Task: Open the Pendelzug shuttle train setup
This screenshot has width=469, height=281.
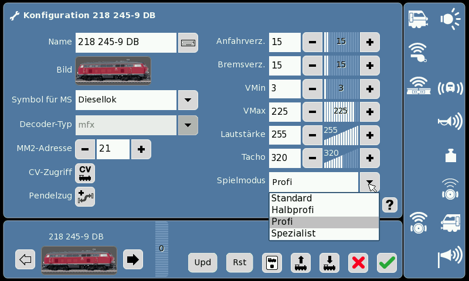Action: [x=85, y=197]
